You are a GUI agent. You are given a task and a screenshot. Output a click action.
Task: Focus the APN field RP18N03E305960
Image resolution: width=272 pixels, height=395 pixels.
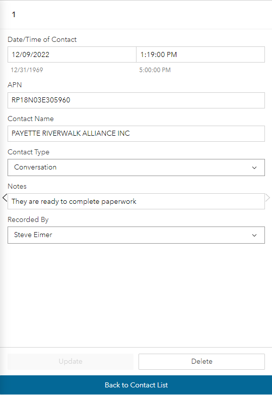[136, 100]
